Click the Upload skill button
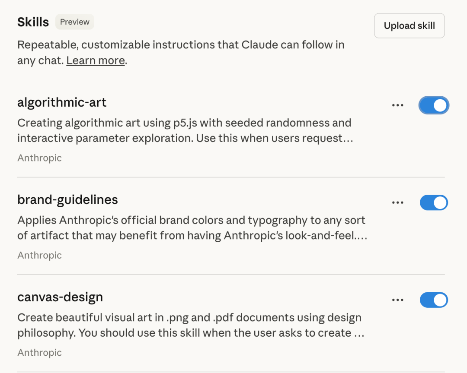The height and width of the screenshot is (373, 467). pos(409,25)
